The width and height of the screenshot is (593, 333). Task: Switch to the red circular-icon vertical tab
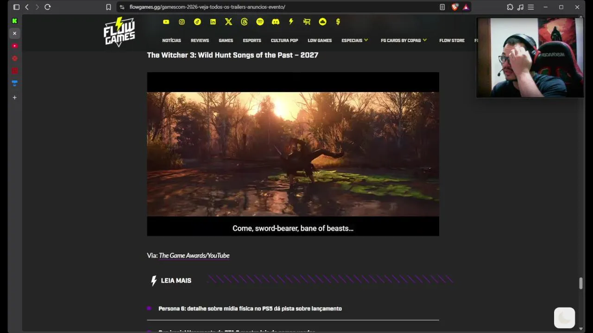coord(14,58)
